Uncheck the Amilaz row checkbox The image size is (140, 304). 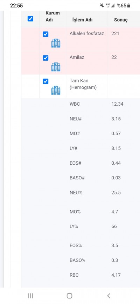click(x=45, y=58)
